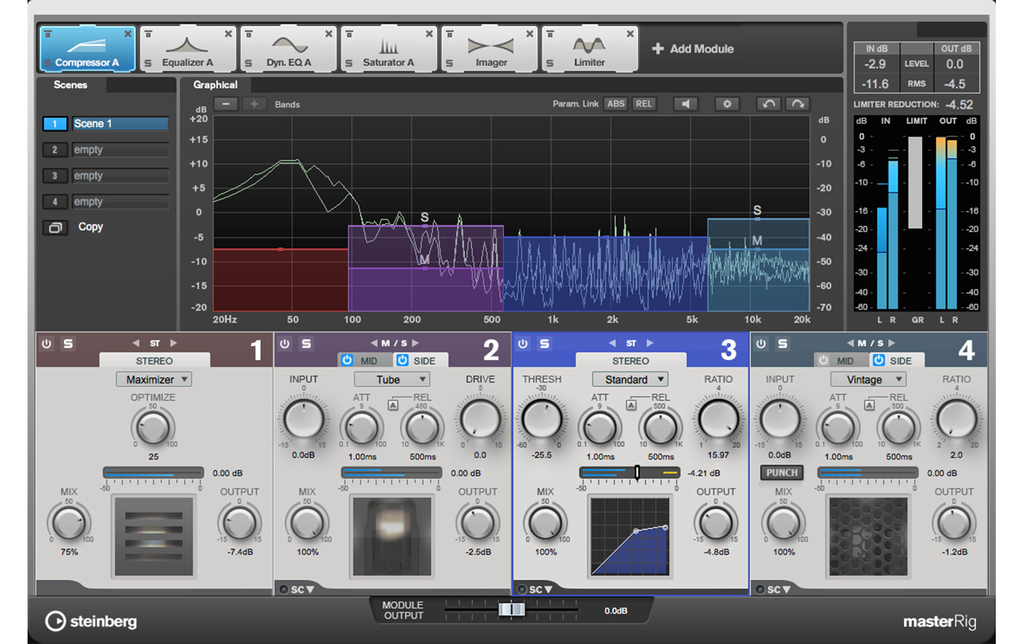Select previous channel mode in band 1
The height and width of the screenshot is (644, 1024).
click(136, 343)
